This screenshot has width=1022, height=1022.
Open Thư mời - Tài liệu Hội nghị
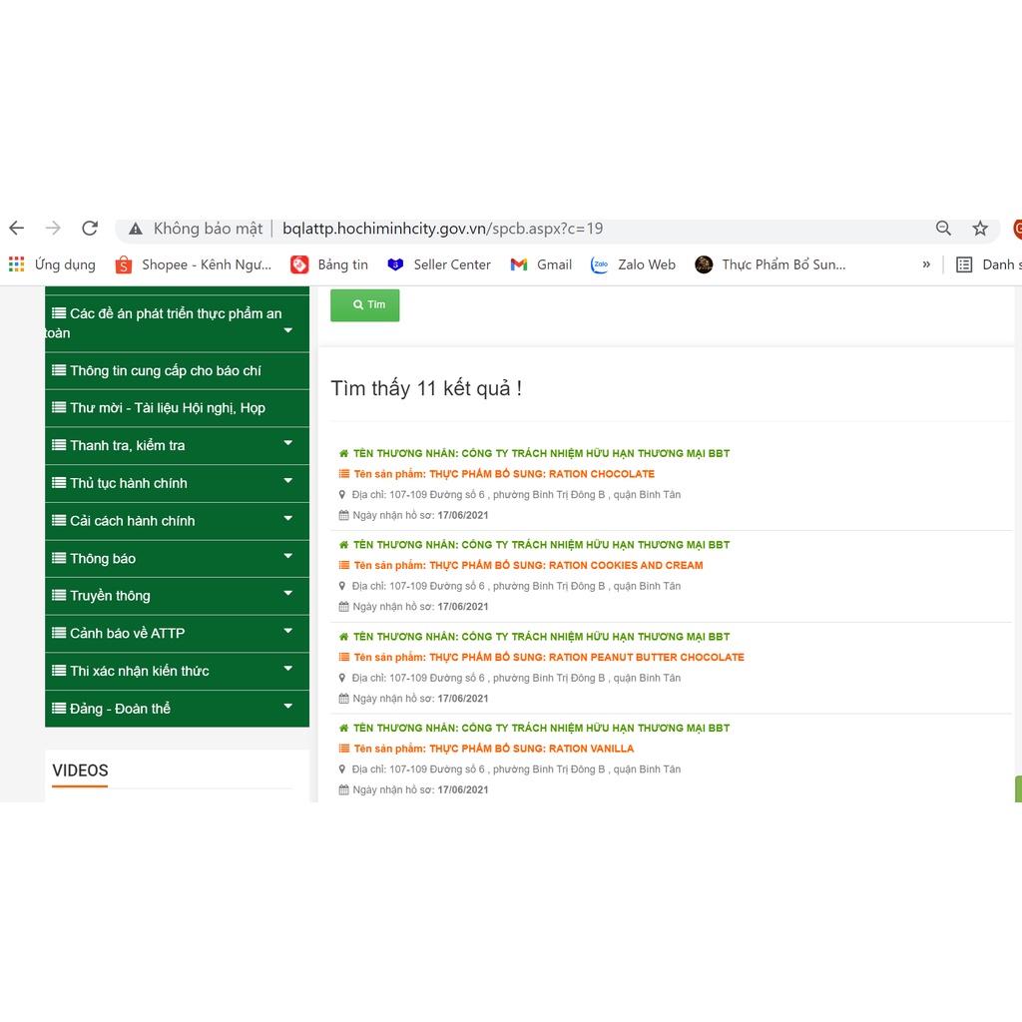click(x=167, y=408)
